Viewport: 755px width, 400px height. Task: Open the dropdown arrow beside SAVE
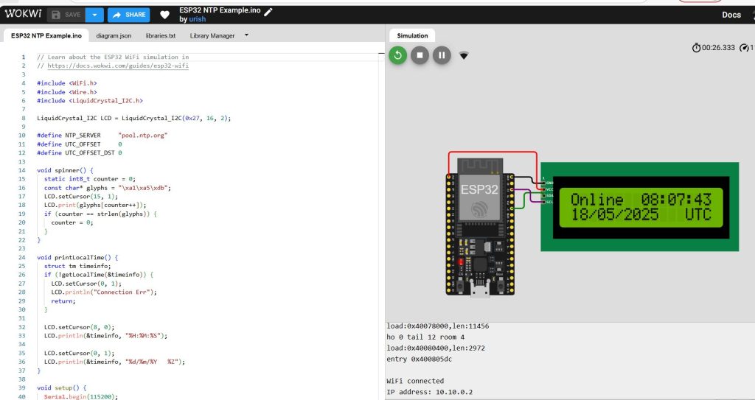tap(94, 15)
